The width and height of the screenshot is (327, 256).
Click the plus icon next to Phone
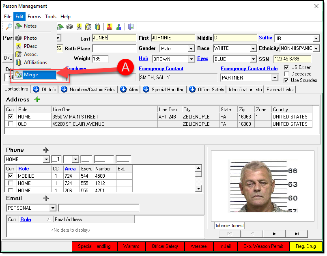tap(46, 150)
